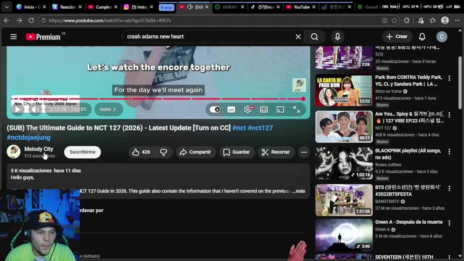Go forward in browser
Image resolution: width=464 pixels, height=261 pixels.
[19, 20]
